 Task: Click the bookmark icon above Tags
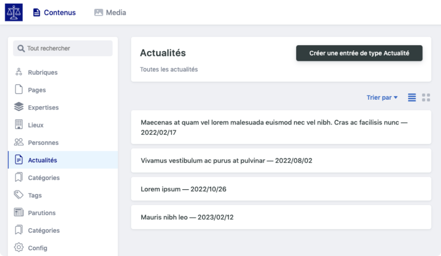[x=19, y=177]
